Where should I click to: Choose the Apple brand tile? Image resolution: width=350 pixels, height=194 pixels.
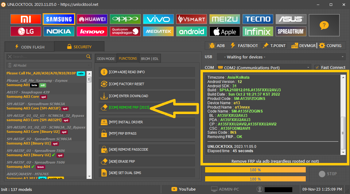click(x=224, y=31)
